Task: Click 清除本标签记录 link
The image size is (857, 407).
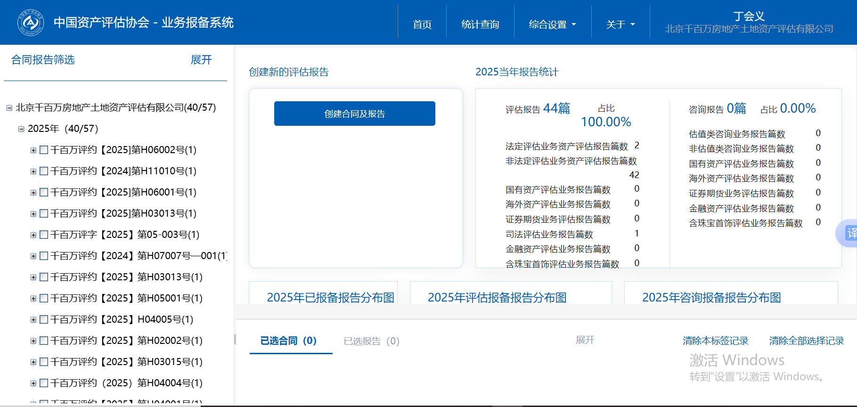Action: (x=715, y=341)
